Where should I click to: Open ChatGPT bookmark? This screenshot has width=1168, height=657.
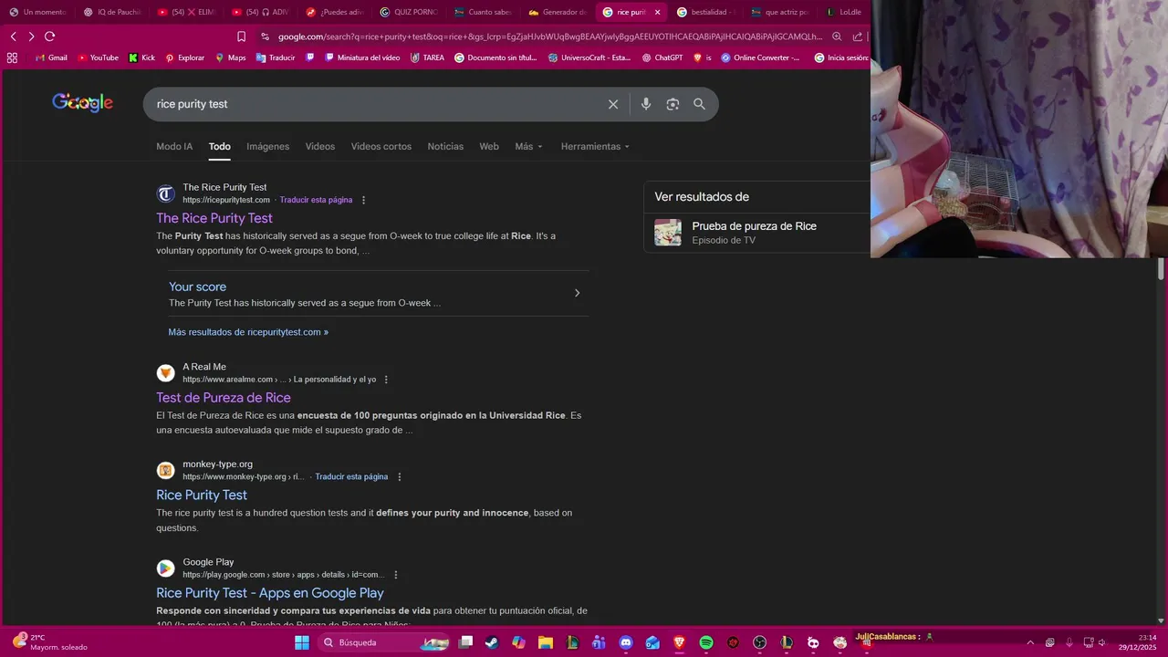click(x=662, y=57)
